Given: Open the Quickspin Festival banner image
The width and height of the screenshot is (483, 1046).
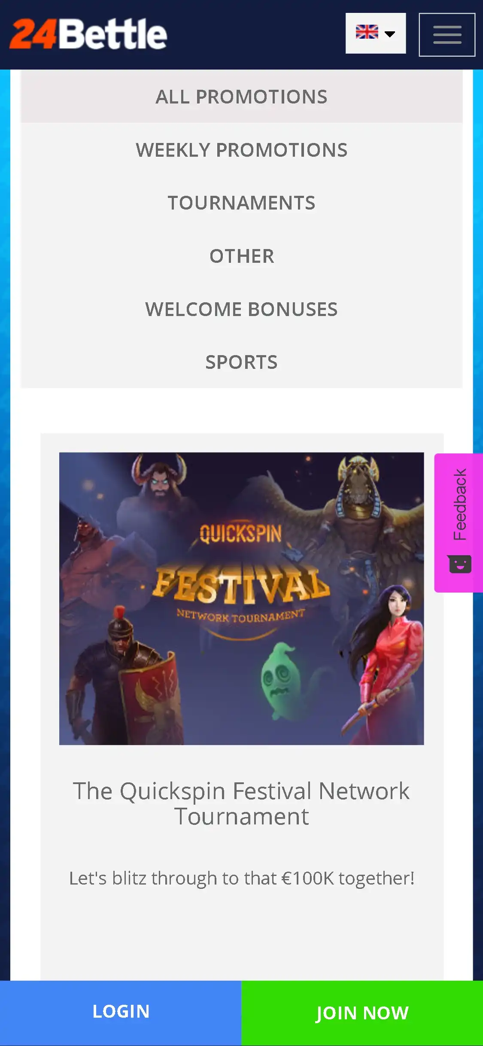Looking at the screenshot, I should [241, 599].
